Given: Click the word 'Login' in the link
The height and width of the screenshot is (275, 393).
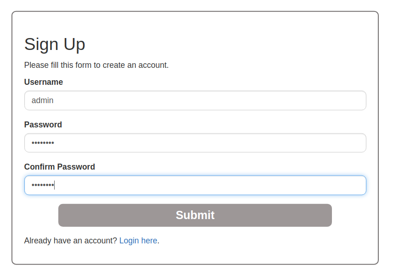Looking at the screenshot, I should pos(129,241).
